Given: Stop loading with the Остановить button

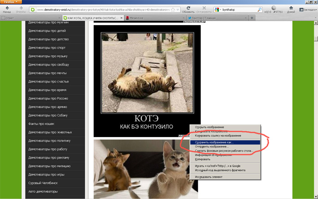Looking at the screenshot, I should (x=204, y=9).
